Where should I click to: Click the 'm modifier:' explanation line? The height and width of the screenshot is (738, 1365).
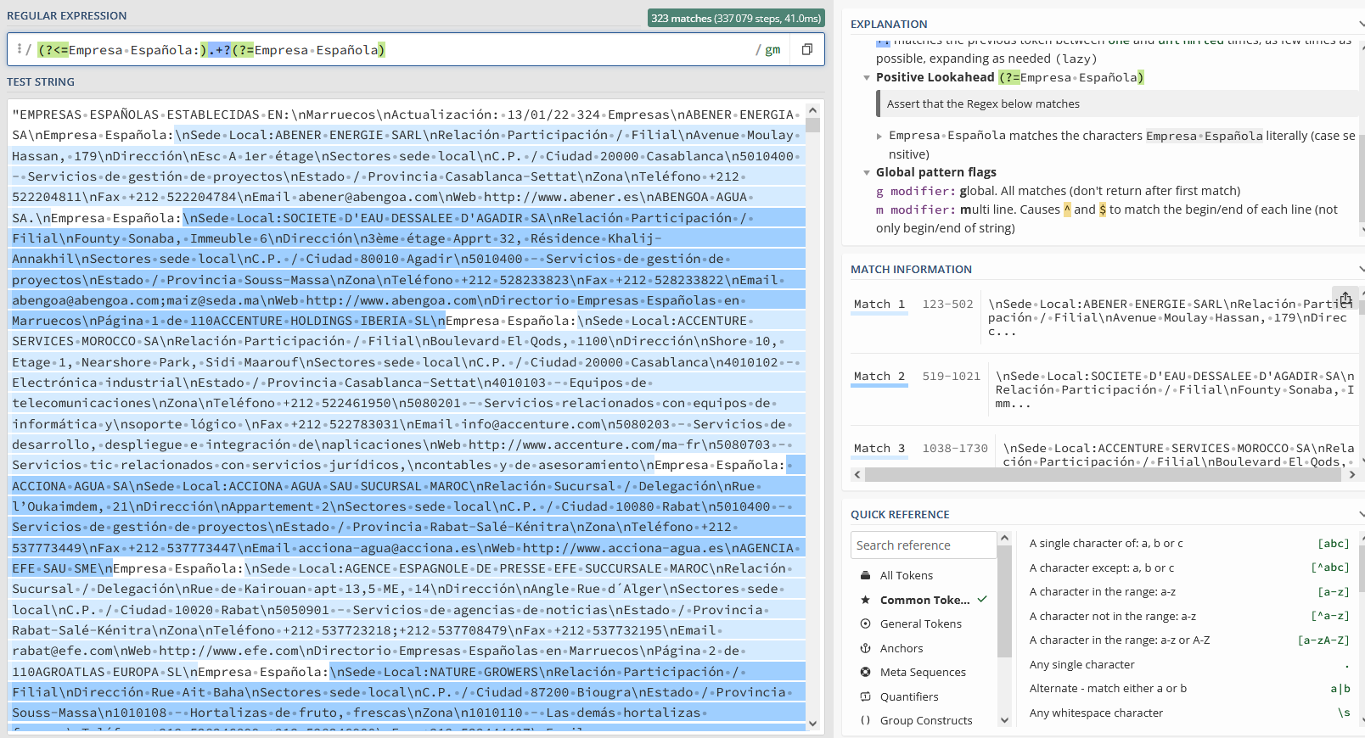[x=1106, y=218]
